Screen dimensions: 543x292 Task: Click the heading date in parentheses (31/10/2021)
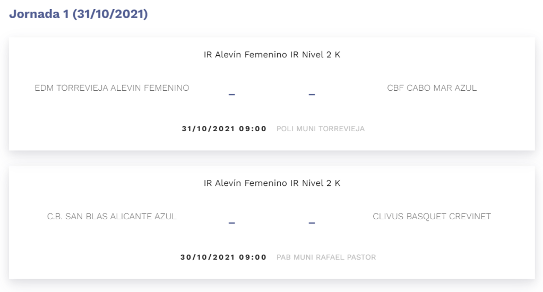[110, 14]
